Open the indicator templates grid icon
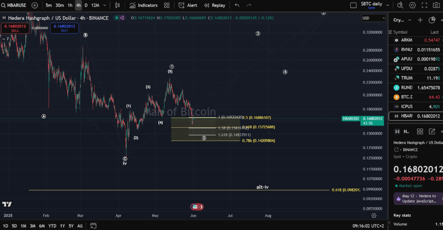The image size is (443, 230). coord(167,5)
